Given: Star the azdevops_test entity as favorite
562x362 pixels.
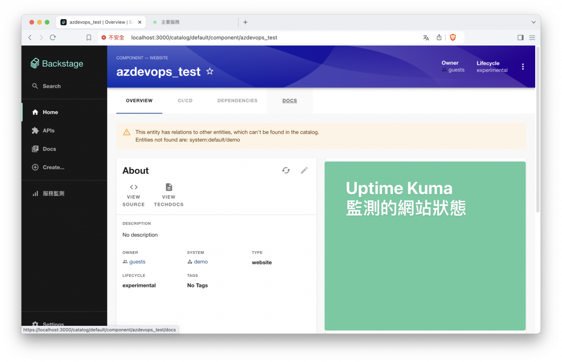Looking at the screenshot, I should click(x=210, y=71).
